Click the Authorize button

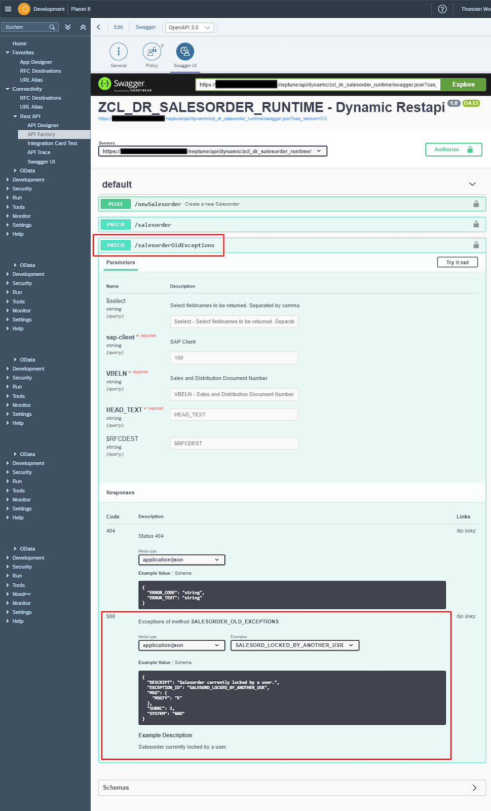(454, 150)
